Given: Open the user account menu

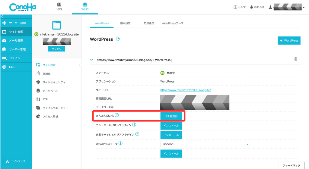Looking at the screenshot, I should click(287, 7).
